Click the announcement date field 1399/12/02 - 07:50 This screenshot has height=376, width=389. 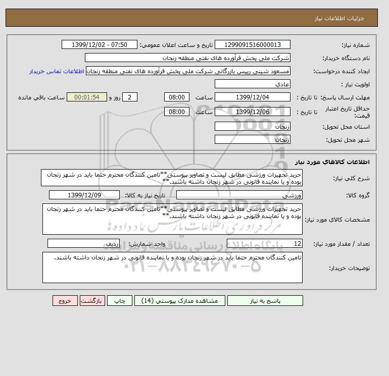(x=99, y=44)
